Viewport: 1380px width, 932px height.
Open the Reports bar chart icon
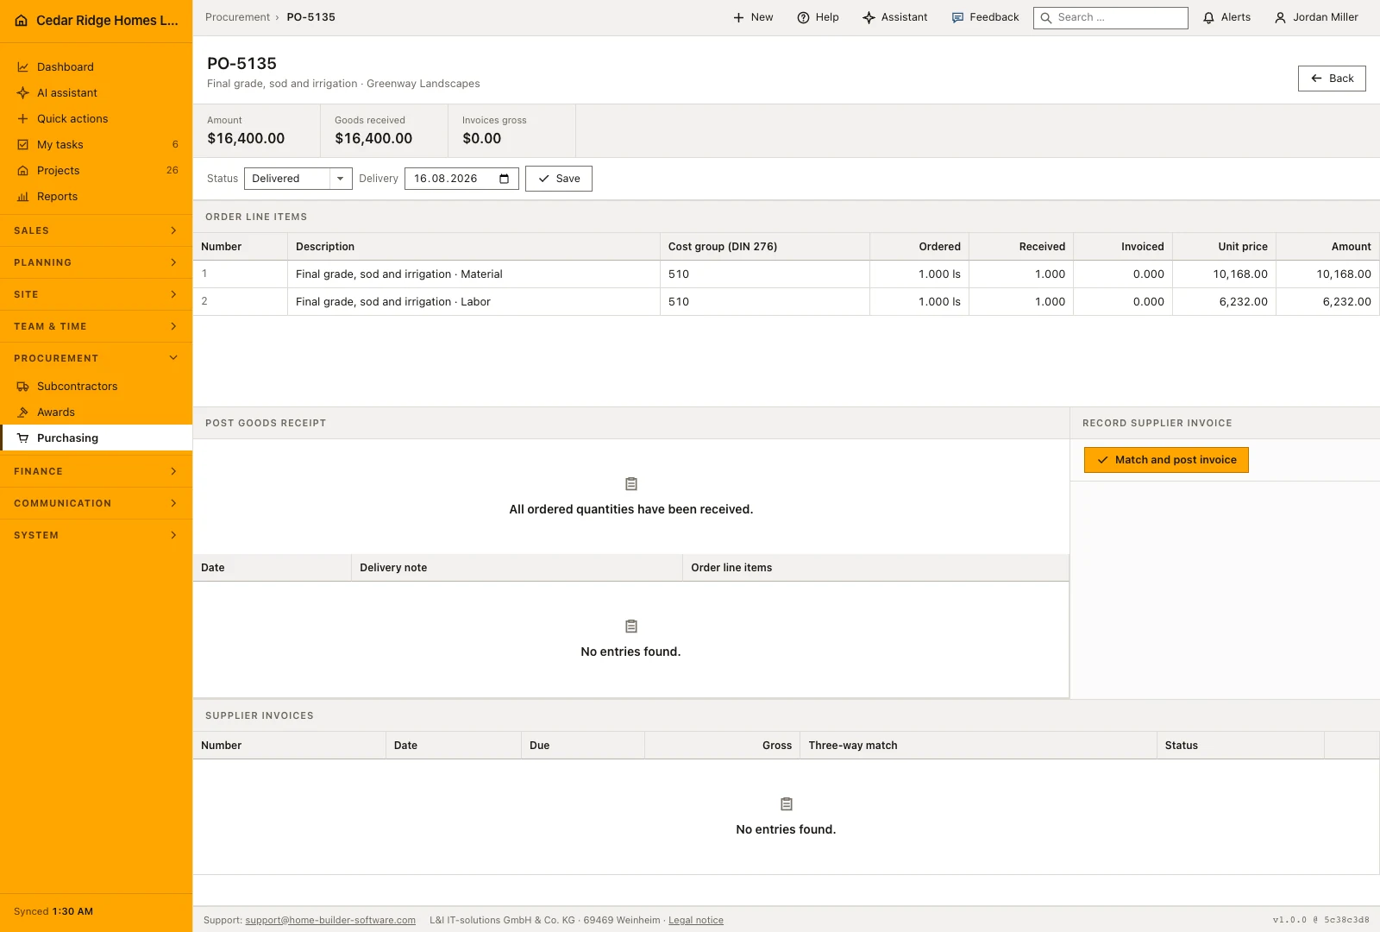tap(23, 197)
